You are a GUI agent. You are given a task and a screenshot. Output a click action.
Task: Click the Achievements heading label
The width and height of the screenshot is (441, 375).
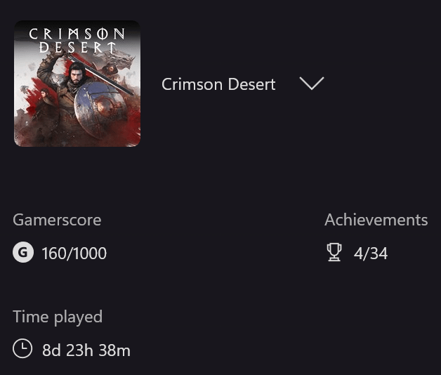click(376, 220)
